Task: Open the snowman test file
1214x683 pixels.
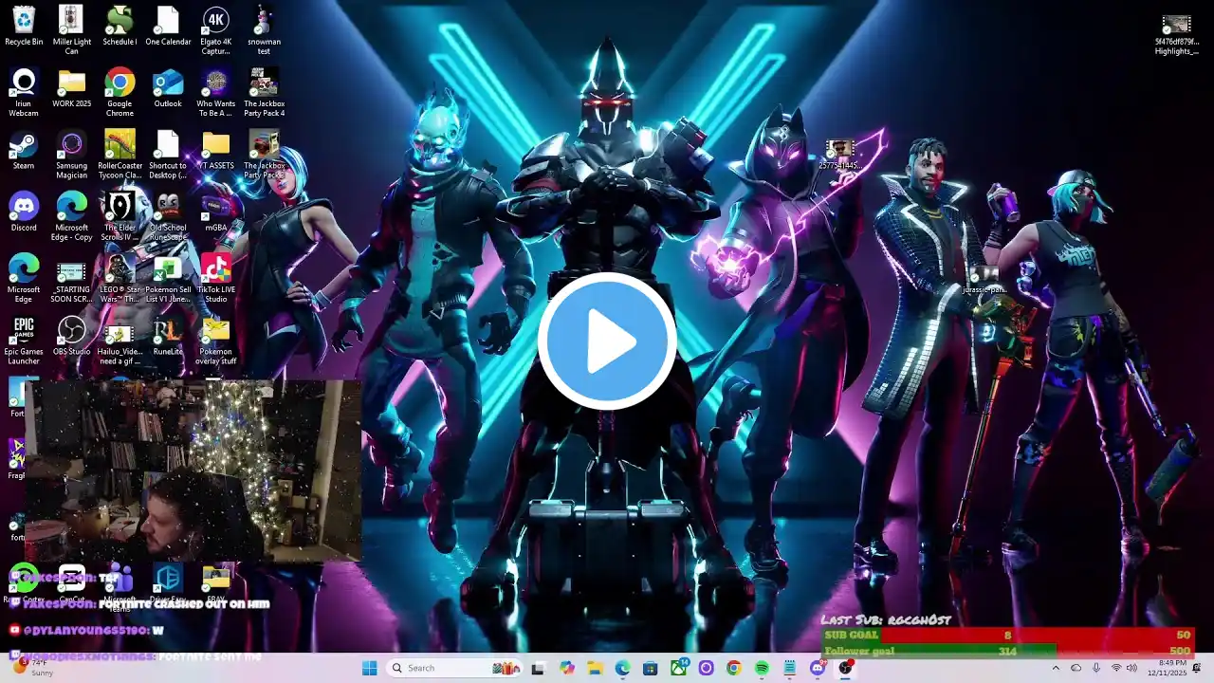Action: tap(264, 30)
